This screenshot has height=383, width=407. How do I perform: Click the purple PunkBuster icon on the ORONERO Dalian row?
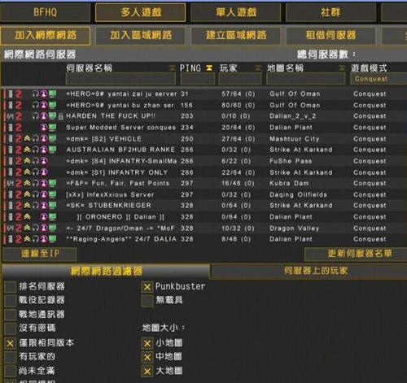click(44, 217)
